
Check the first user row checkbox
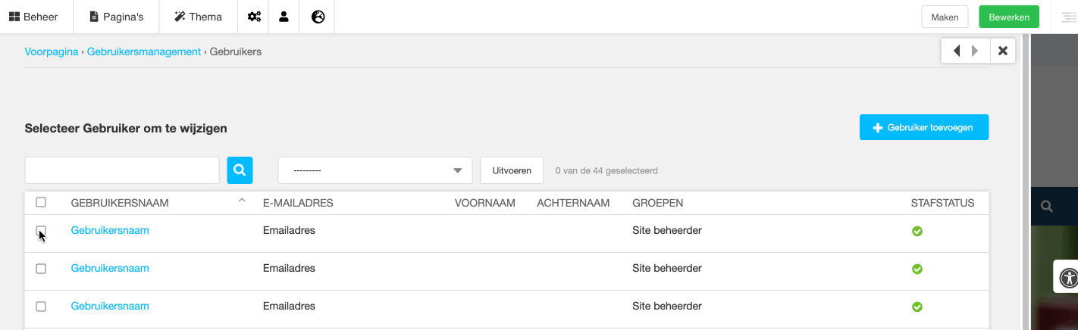pyautogui.click(x=41, y=231)
